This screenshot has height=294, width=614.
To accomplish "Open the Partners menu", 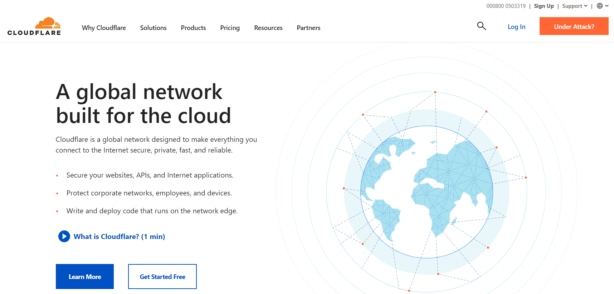I will pos(308,28).
